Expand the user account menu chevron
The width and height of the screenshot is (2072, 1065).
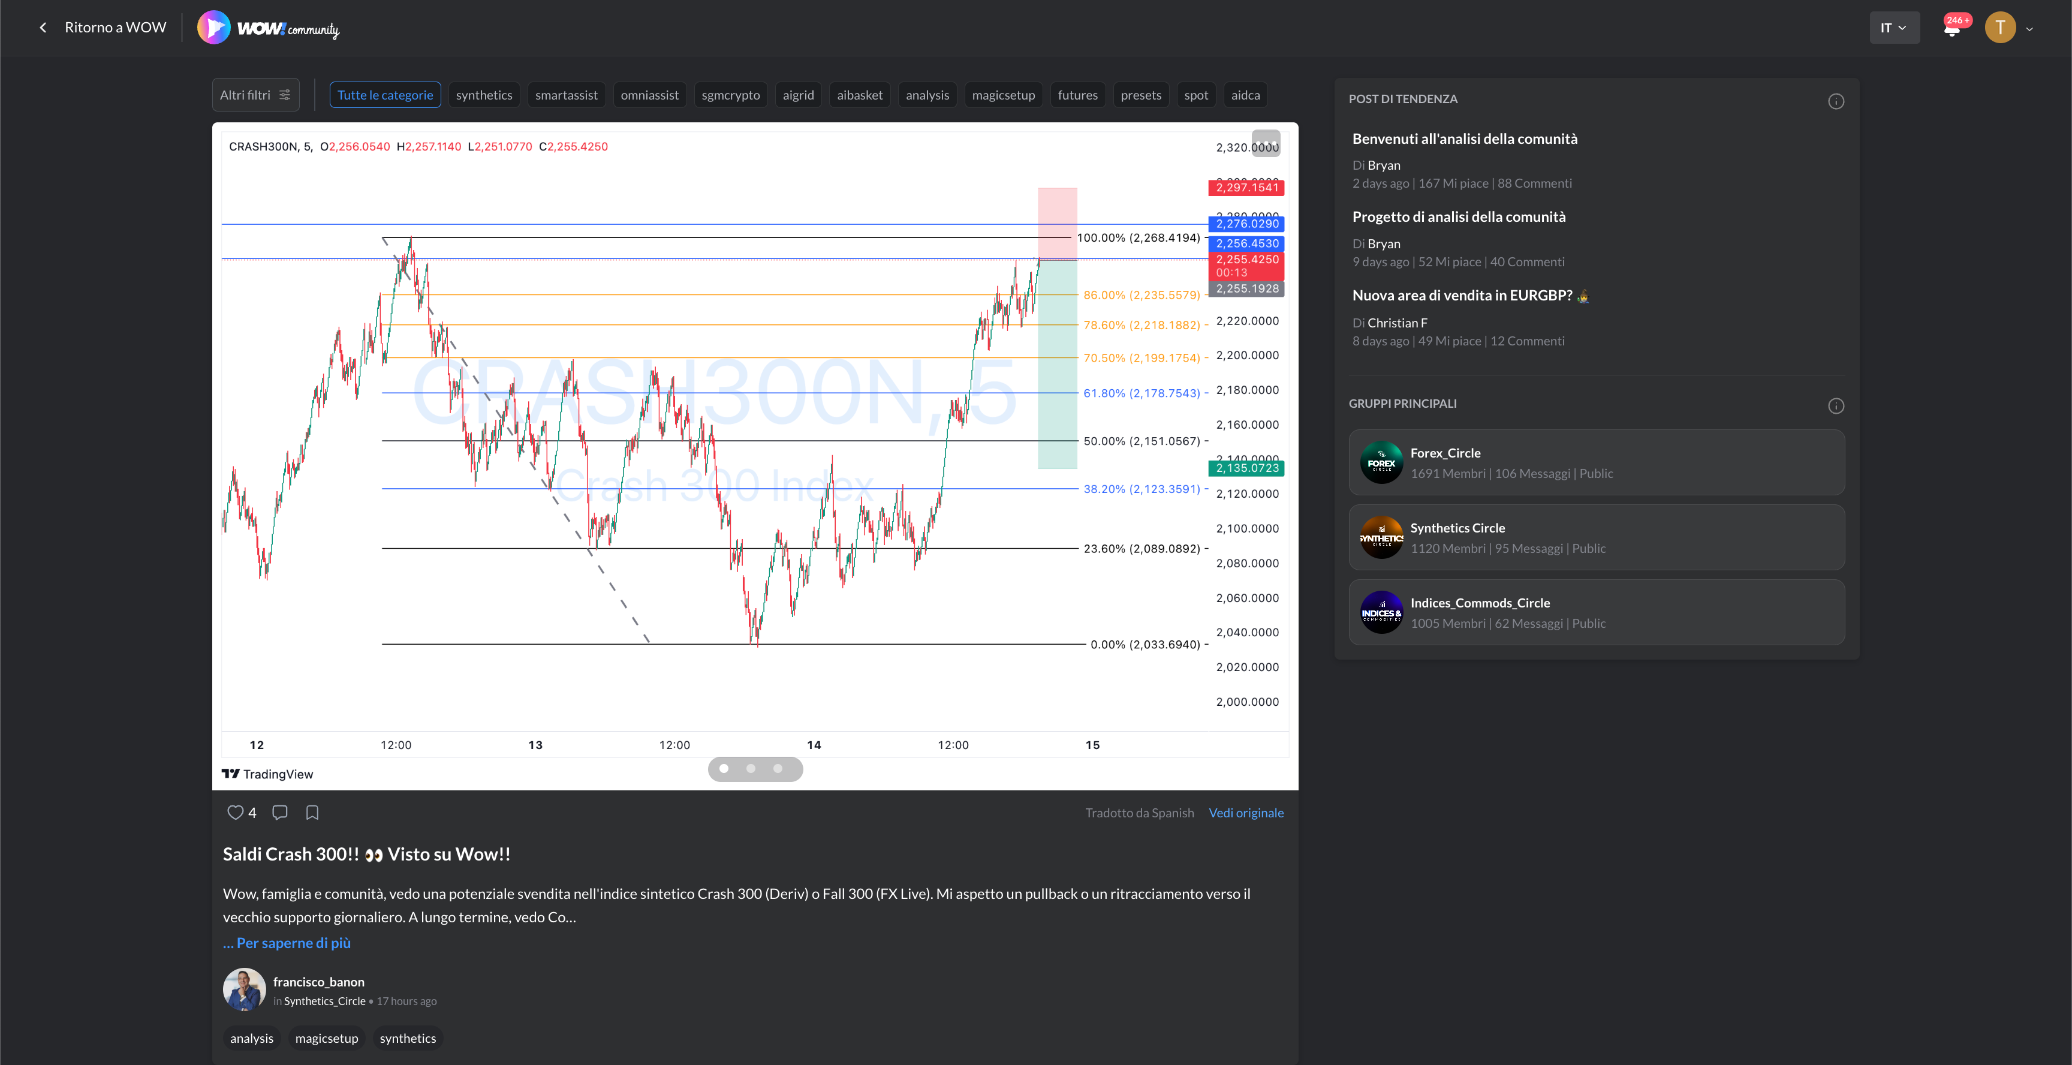pyautogui.click(x=2029, y=29)
